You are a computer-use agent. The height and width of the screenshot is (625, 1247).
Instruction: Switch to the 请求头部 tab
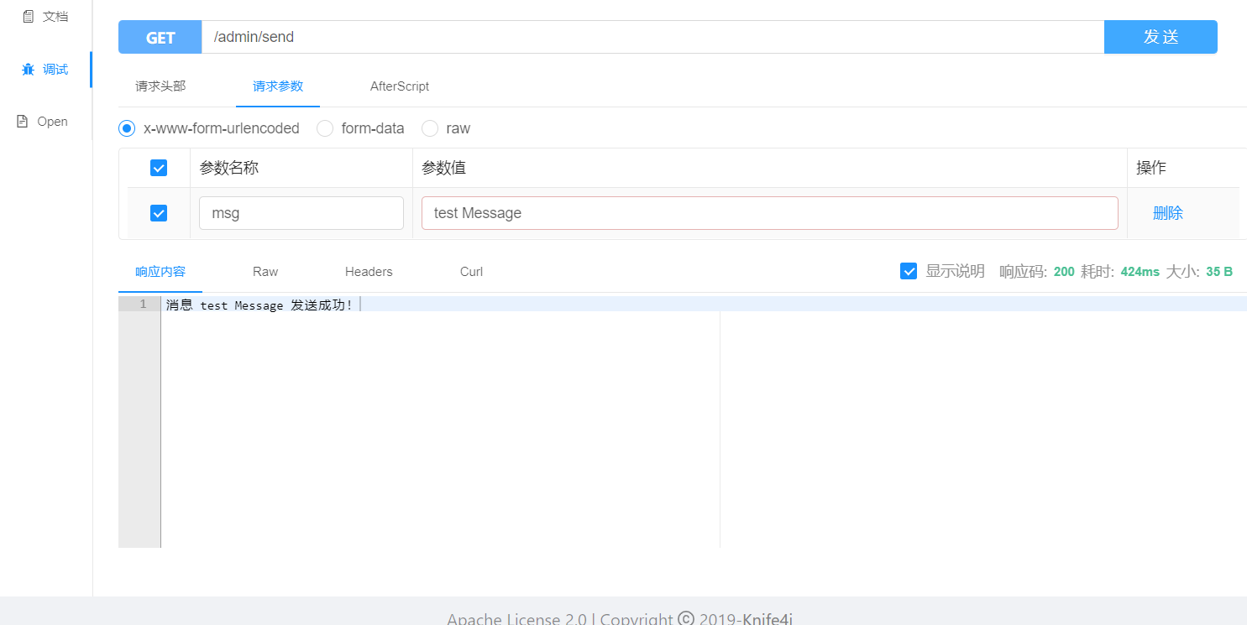click(x=160, y=86)
